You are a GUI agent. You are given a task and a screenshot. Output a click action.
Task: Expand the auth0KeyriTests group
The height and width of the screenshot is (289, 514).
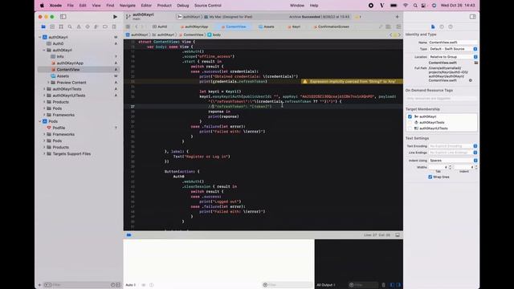click(44, 89)
